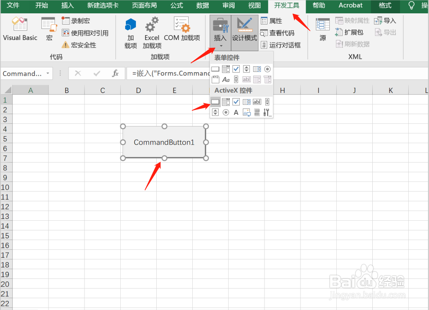Select column K header
This screenshot has height=310, width=429.
coord(390,90)
